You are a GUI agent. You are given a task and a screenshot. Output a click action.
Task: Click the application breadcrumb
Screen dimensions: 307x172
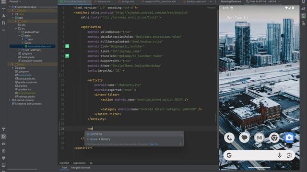[x=79, y=163]
